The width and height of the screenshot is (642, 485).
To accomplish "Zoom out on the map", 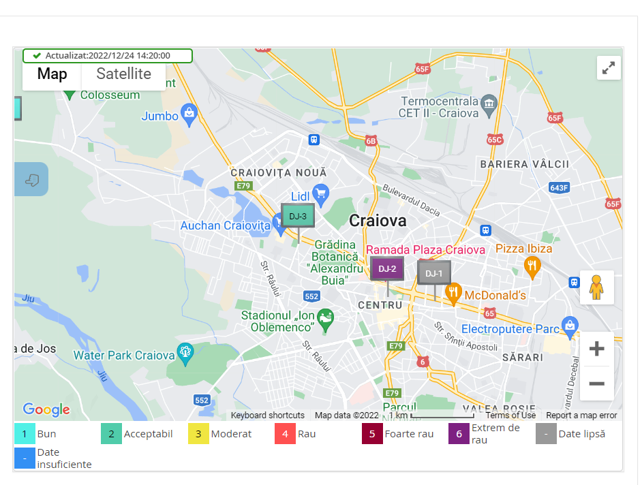I will coord(596,384).
